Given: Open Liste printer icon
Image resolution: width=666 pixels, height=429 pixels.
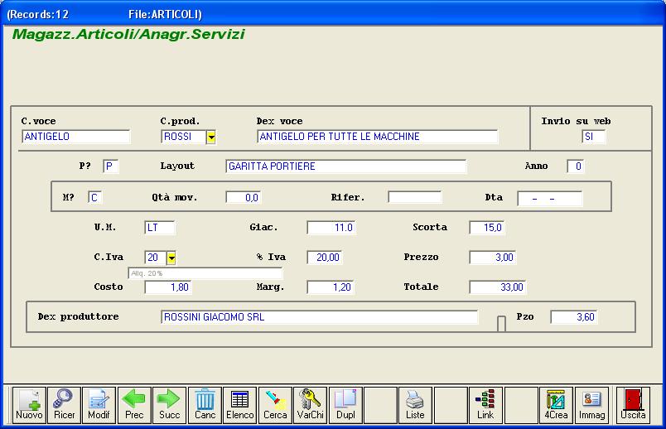Looking at the screenshot, I should 415,405.
